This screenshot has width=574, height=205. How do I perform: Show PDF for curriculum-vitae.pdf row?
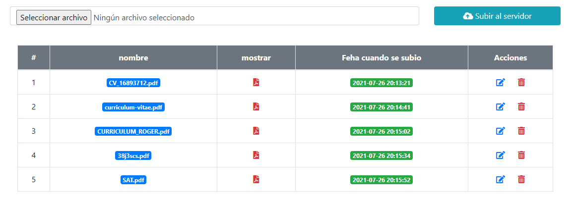coord(256,106)
